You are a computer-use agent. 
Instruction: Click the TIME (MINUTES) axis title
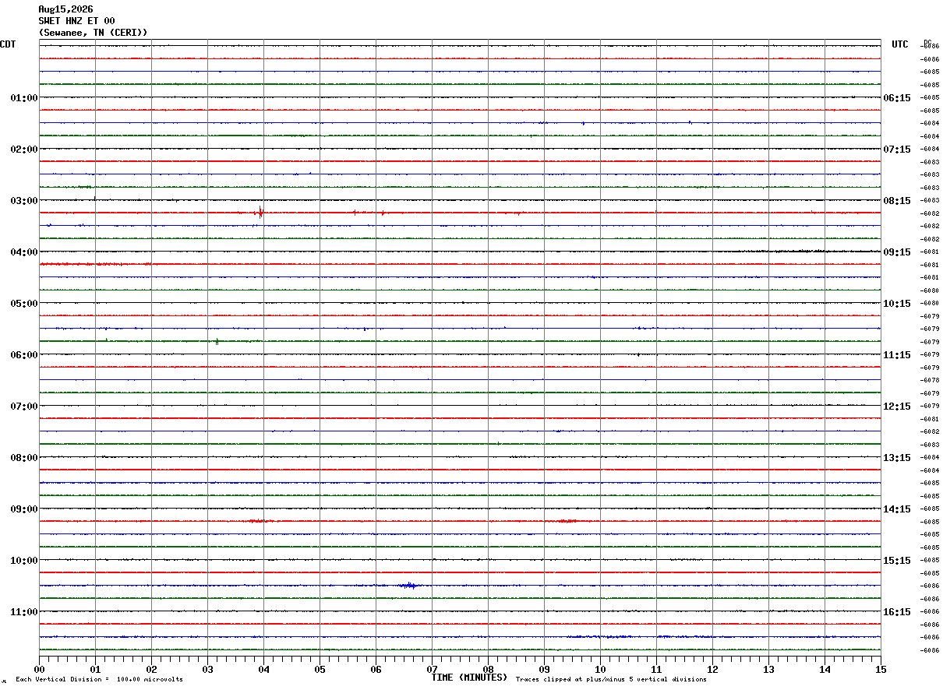[x=469, y=678]
